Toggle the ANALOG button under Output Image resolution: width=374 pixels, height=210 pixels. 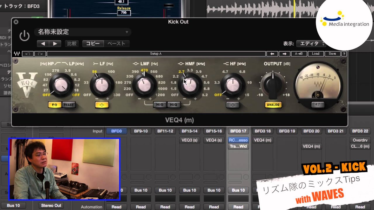point(273,105)
